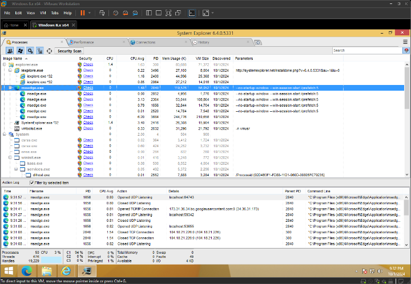Viewport: 411px width, 284px height.
Task: Click the red icon beside Search field
Action: click(x=406, y=51)
